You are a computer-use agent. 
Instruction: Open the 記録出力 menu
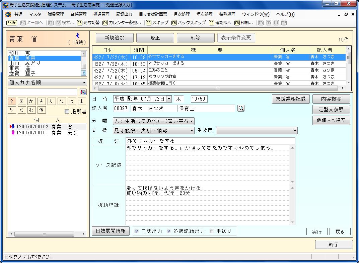124,14
